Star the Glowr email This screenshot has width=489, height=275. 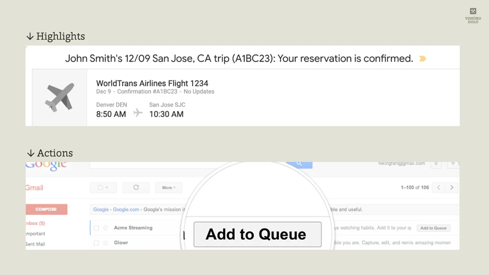105,242
